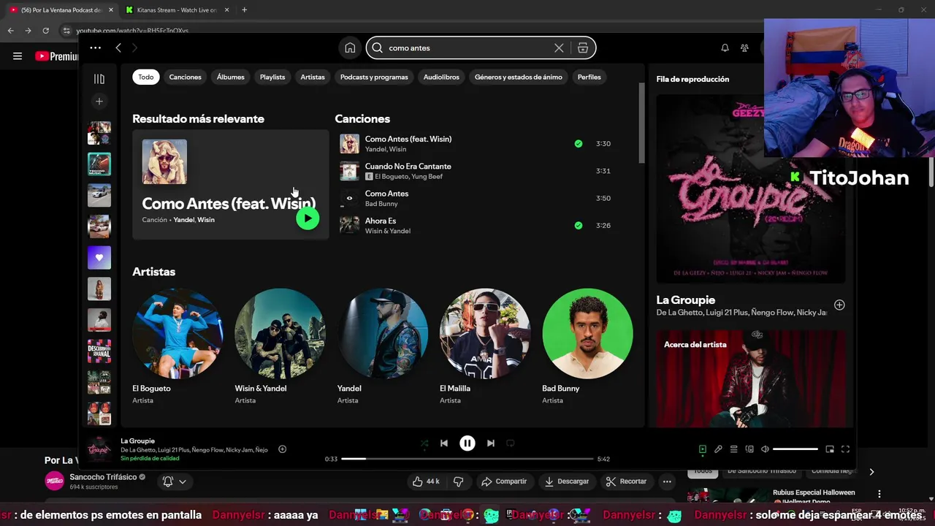
Task: Toggle shuffle in player controls
Action: tap(424, 443)
